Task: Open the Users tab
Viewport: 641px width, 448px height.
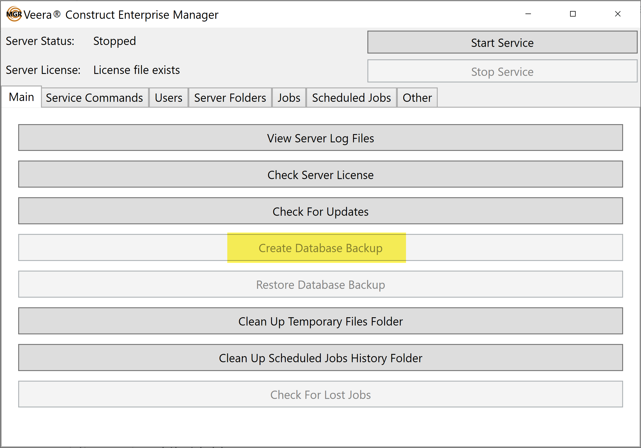Action: point(169,98)
